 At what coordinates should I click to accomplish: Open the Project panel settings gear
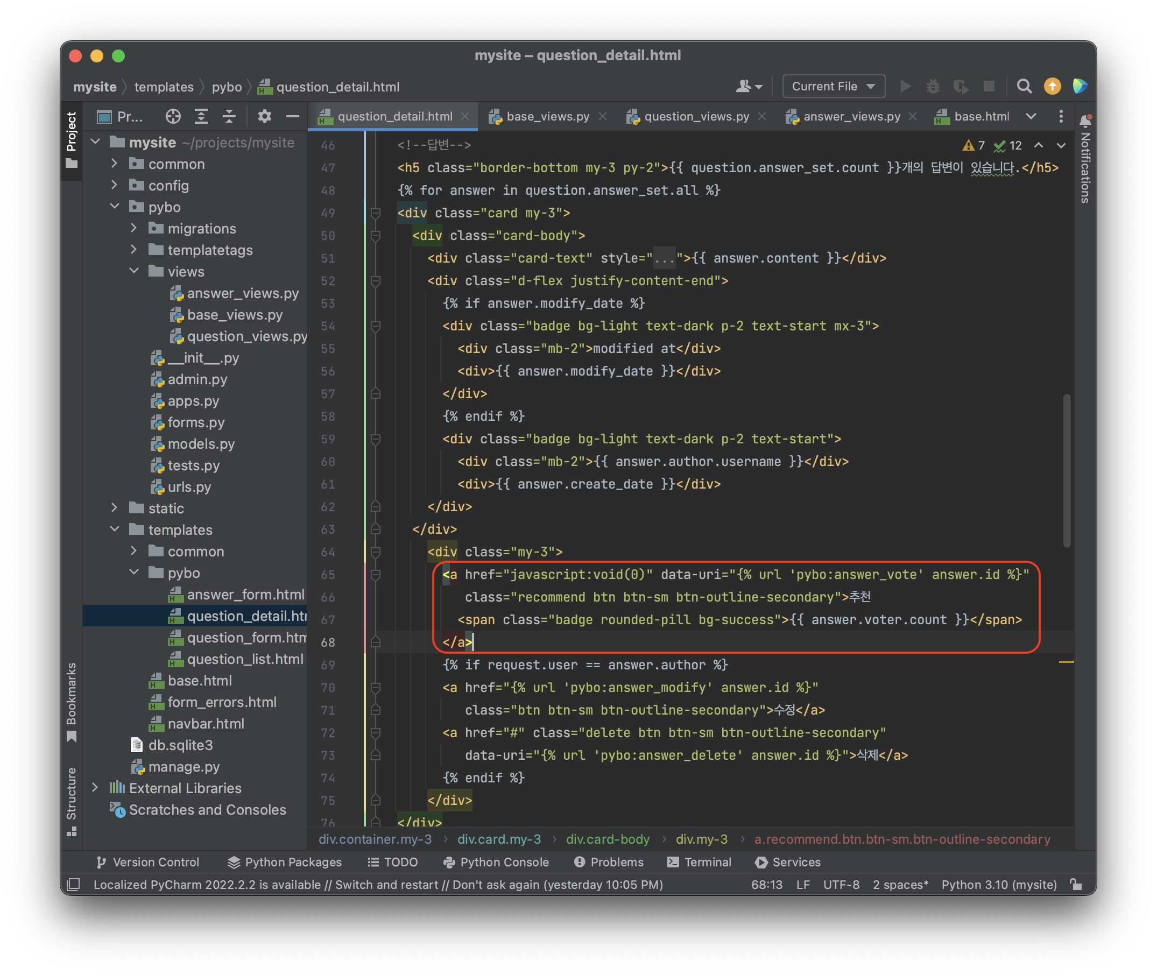[x=264, y=116]
